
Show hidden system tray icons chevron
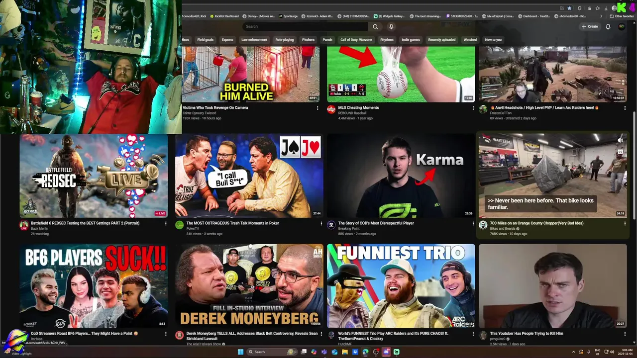pos(574,352)
